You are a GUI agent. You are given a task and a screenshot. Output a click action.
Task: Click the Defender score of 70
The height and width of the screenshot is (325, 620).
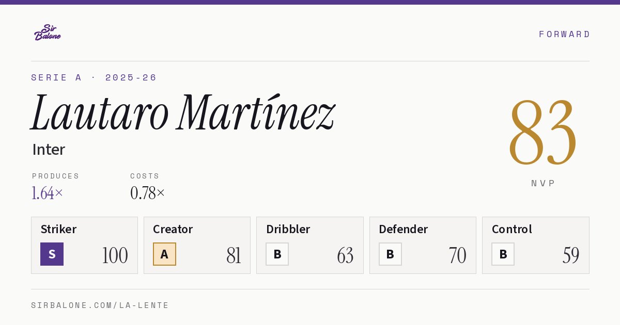[457, 255]
